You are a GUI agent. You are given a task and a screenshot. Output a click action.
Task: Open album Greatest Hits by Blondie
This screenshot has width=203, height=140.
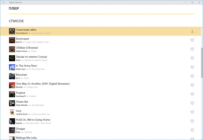pyautogui.click(x=32, y=87)
